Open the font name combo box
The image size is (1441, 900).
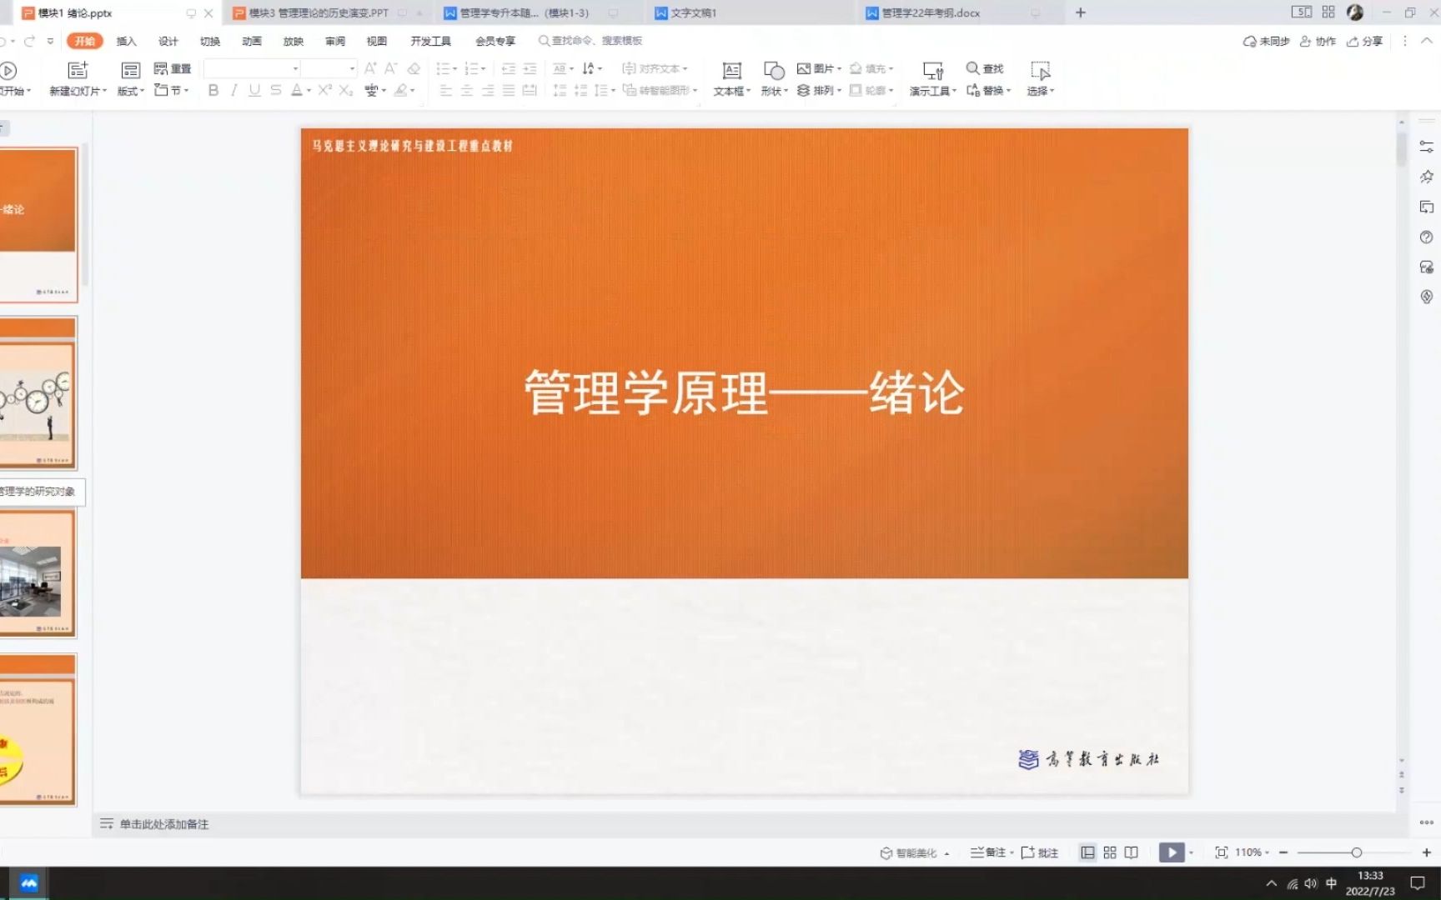pos(252,68)
